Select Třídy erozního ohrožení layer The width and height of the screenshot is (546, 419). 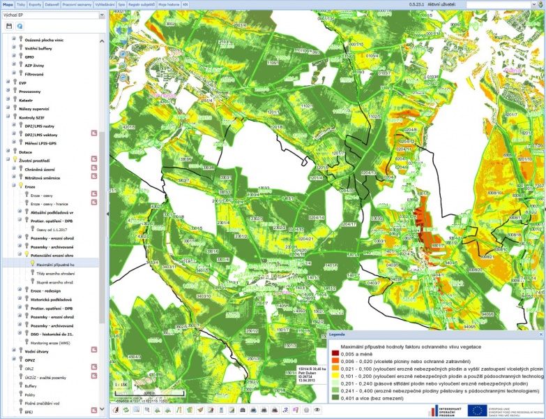pyautogui.click(x=56, y=273)
